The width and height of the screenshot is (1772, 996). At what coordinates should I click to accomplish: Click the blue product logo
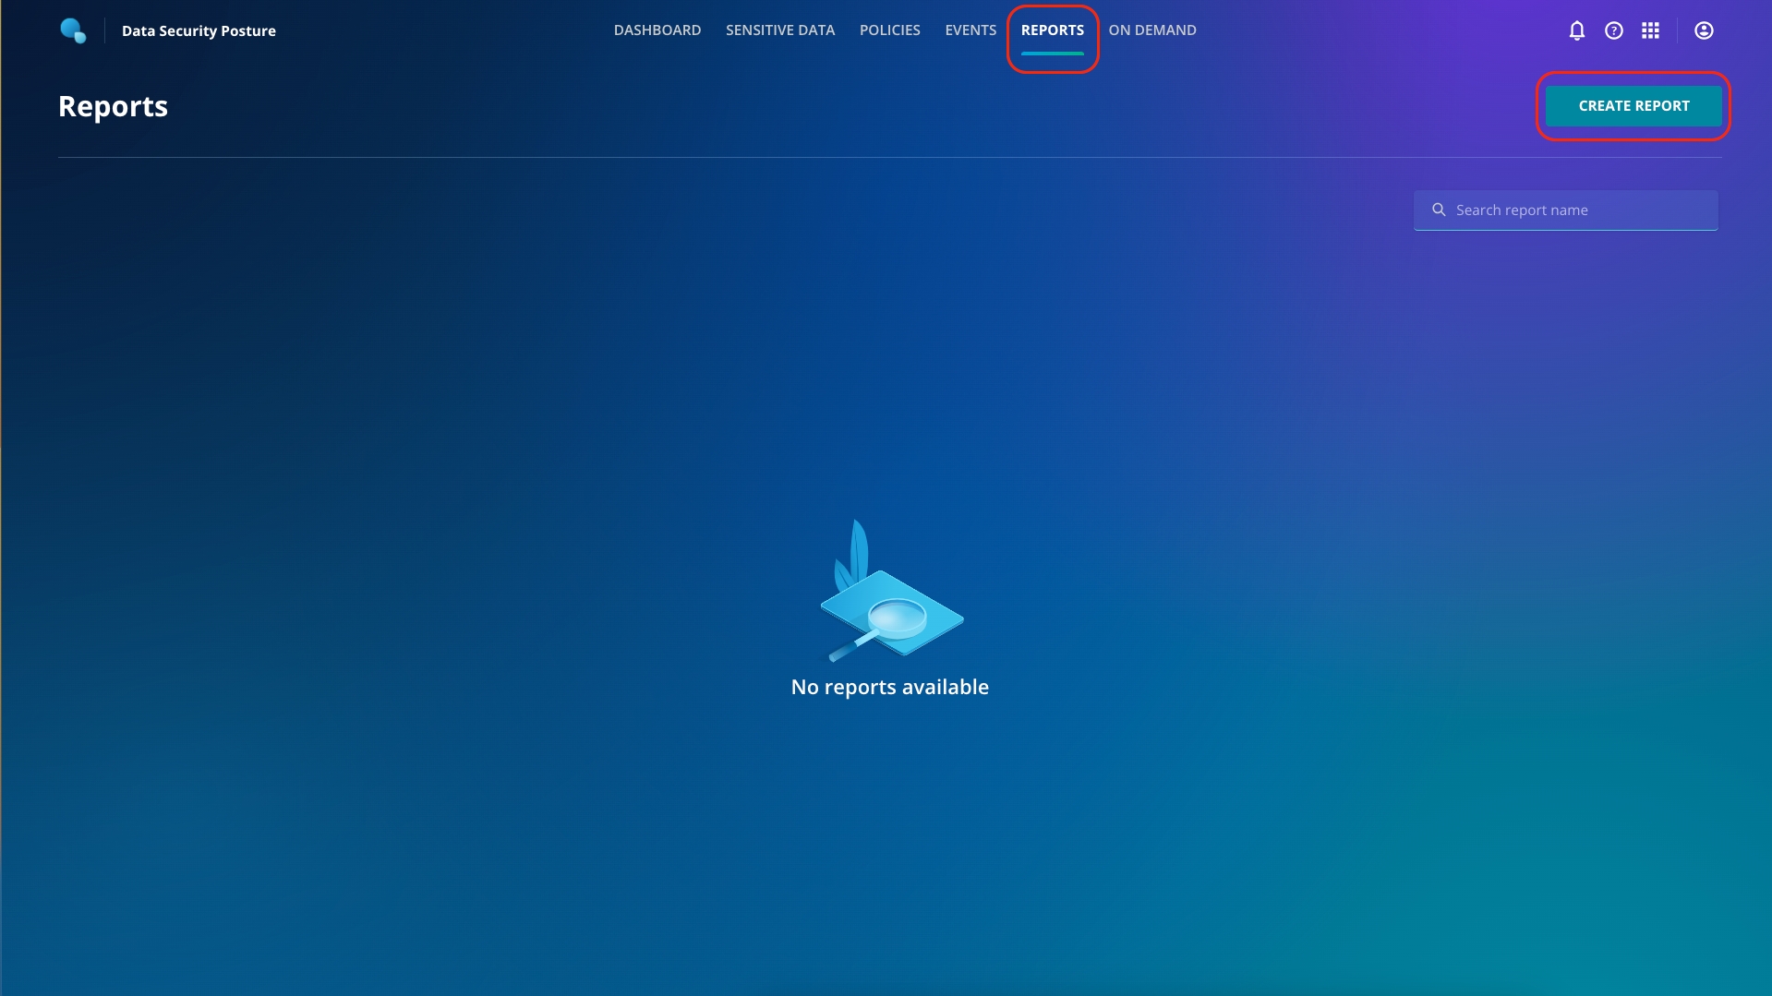(73, 30)
